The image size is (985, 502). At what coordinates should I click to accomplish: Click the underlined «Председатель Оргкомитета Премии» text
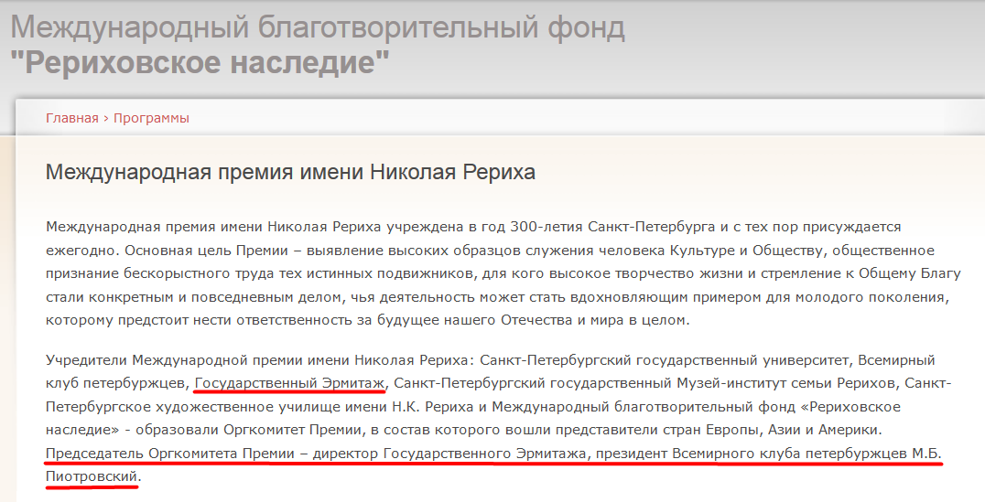tap(170, 453)
